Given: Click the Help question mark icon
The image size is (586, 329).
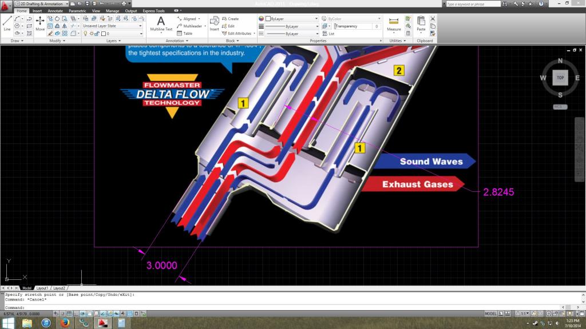Looking at the screenshot, I should tap(541, 4).
